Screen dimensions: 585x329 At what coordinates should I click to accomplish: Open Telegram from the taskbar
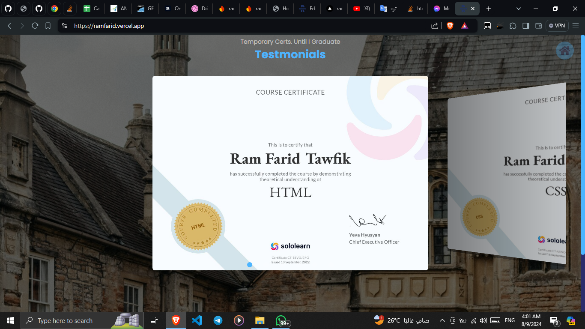coord(218,320)
